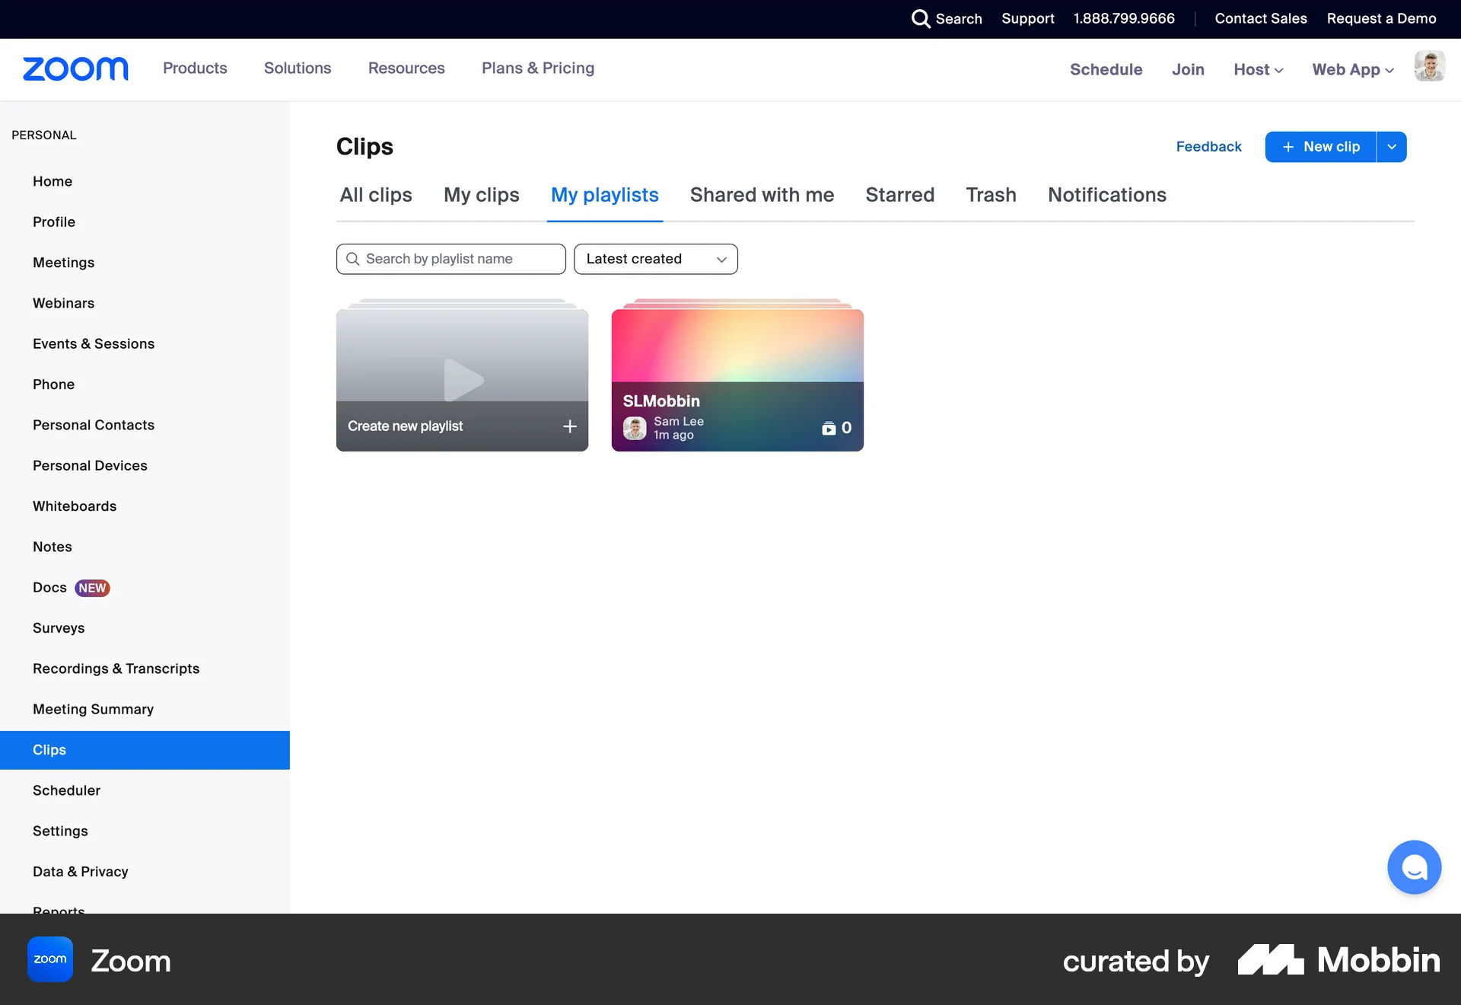Image resolution: width=1461 pixels, height=1005 pixels.
Task: Open the live chat bubble
Action: (x=1413, y=867)
